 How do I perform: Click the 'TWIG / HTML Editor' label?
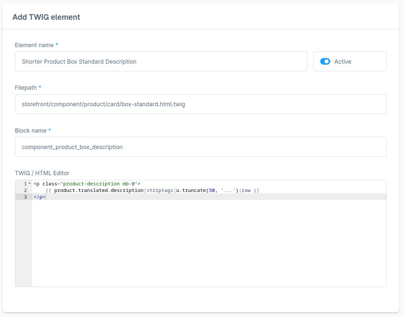click(x=42, y=173)
